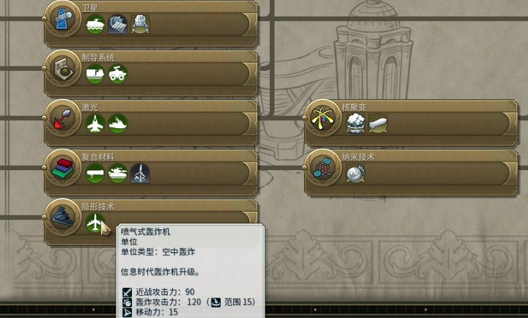This screenshot has height=318, width=528.
Task: Click the wind turbine icon under 复合材料
Action: [x=141, y=173]
